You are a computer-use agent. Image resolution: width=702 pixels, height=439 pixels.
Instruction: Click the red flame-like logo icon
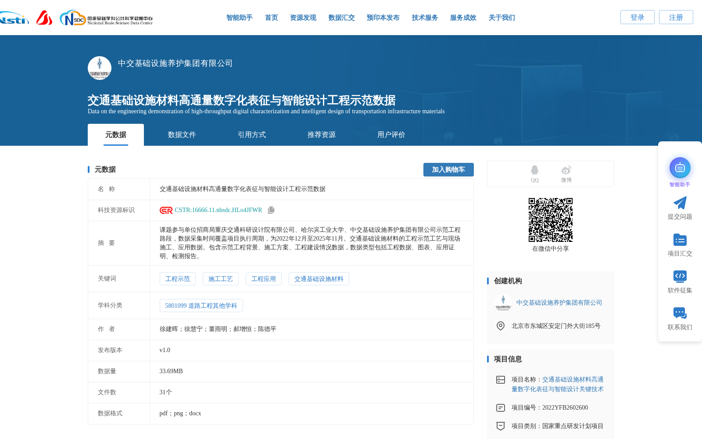pos(44,18)
